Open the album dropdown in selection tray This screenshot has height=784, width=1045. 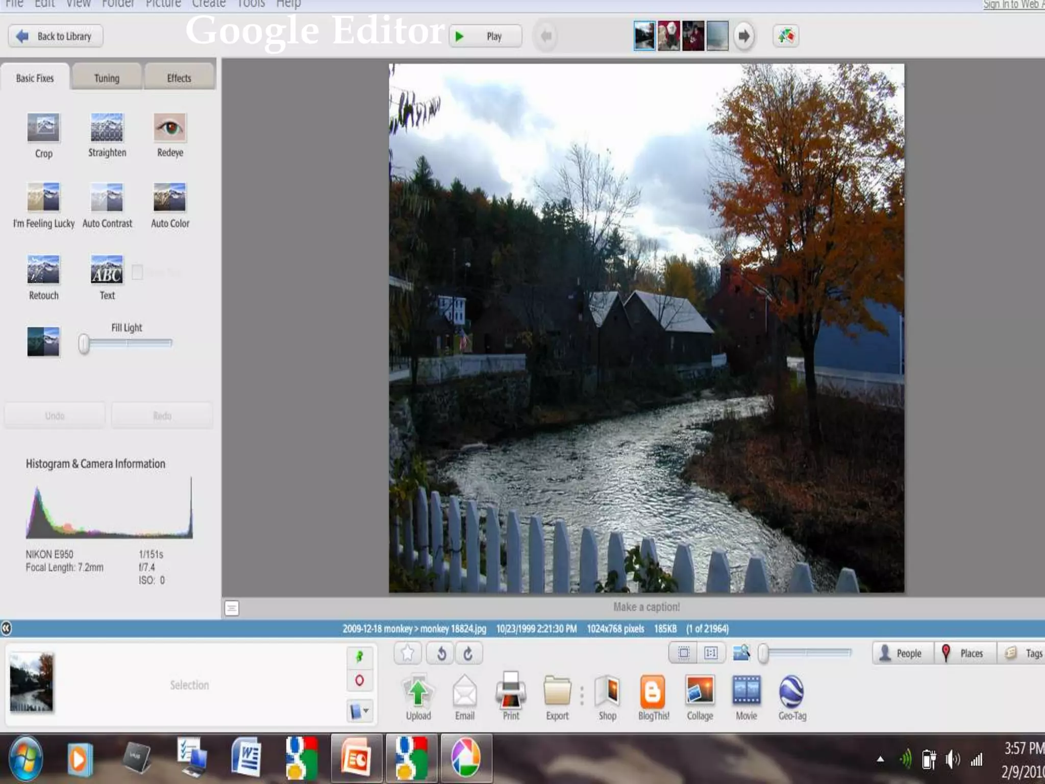coord(360,710)
